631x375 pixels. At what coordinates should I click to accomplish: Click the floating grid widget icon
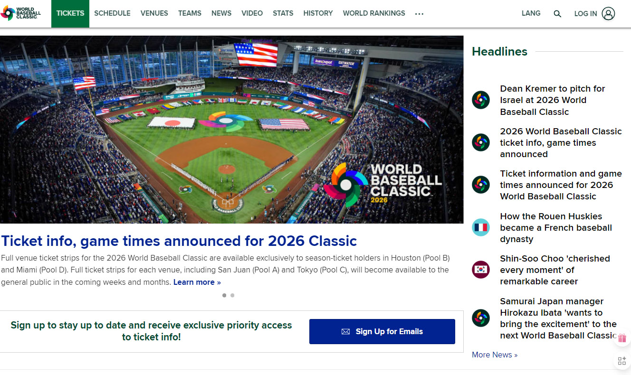(x=622, y=361)
